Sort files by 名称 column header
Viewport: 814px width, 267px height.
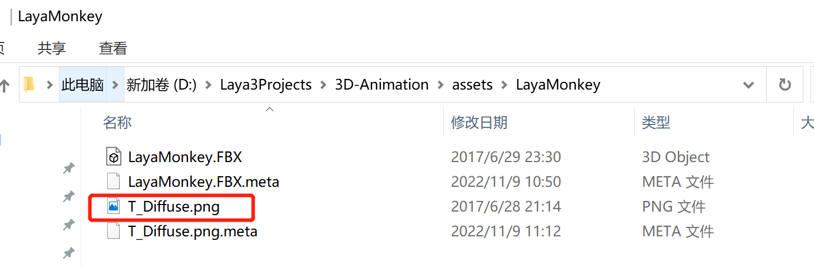pyautogui.click(x=117, y=123)
